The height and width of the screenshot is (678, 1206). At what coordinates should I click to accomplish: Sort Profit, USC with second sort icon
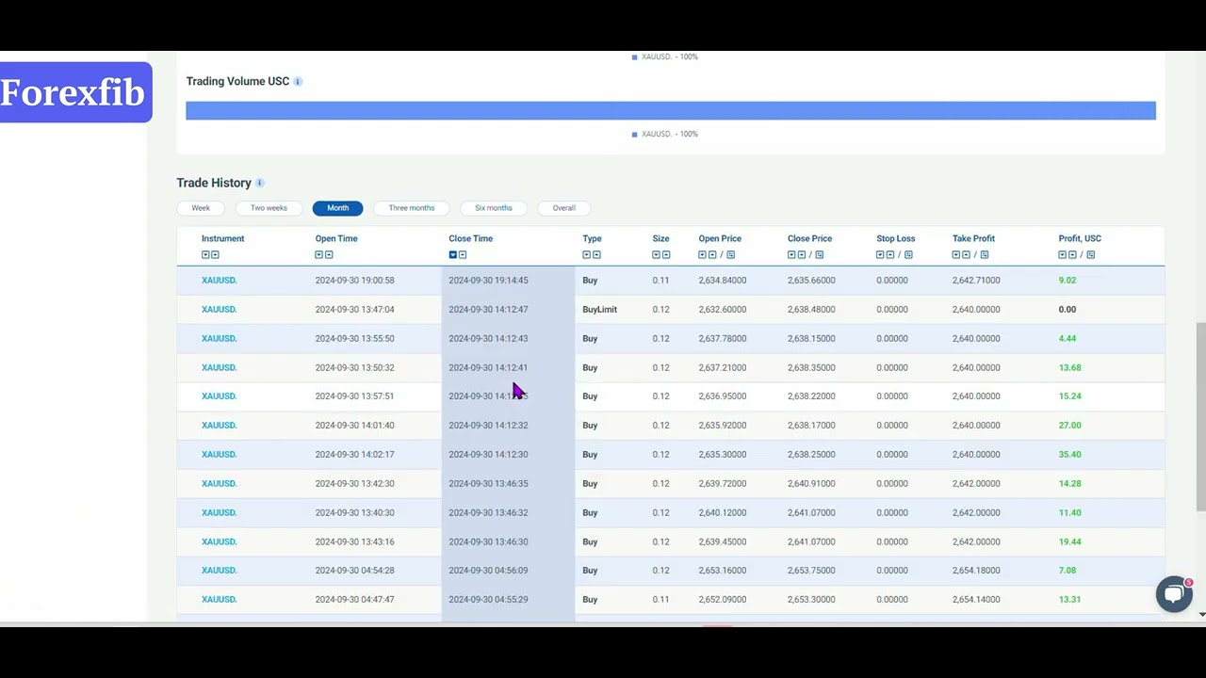tap(1072, 255)
